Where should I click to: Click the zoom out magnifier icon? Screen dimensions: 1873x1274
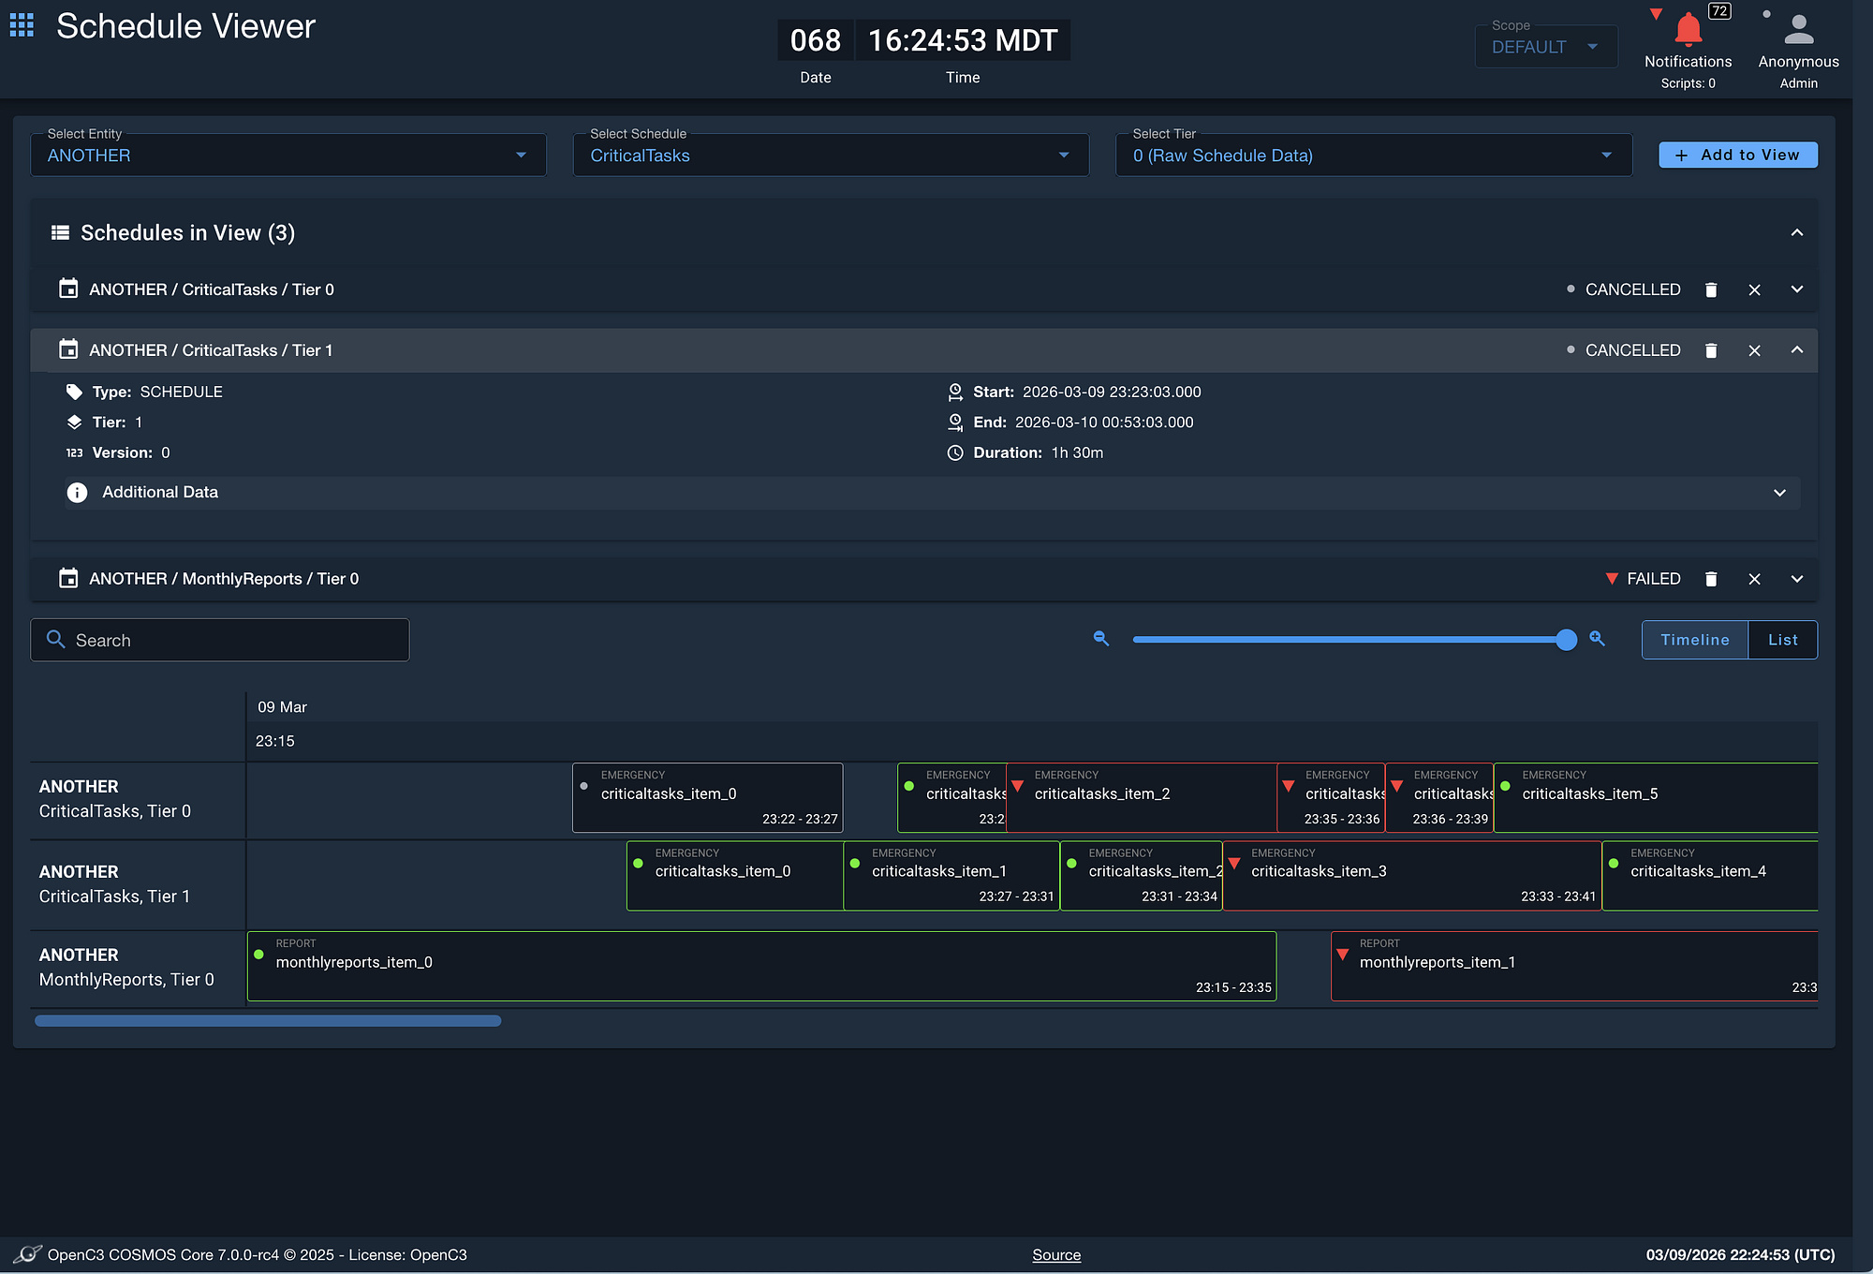click(x=1101, y=639)
